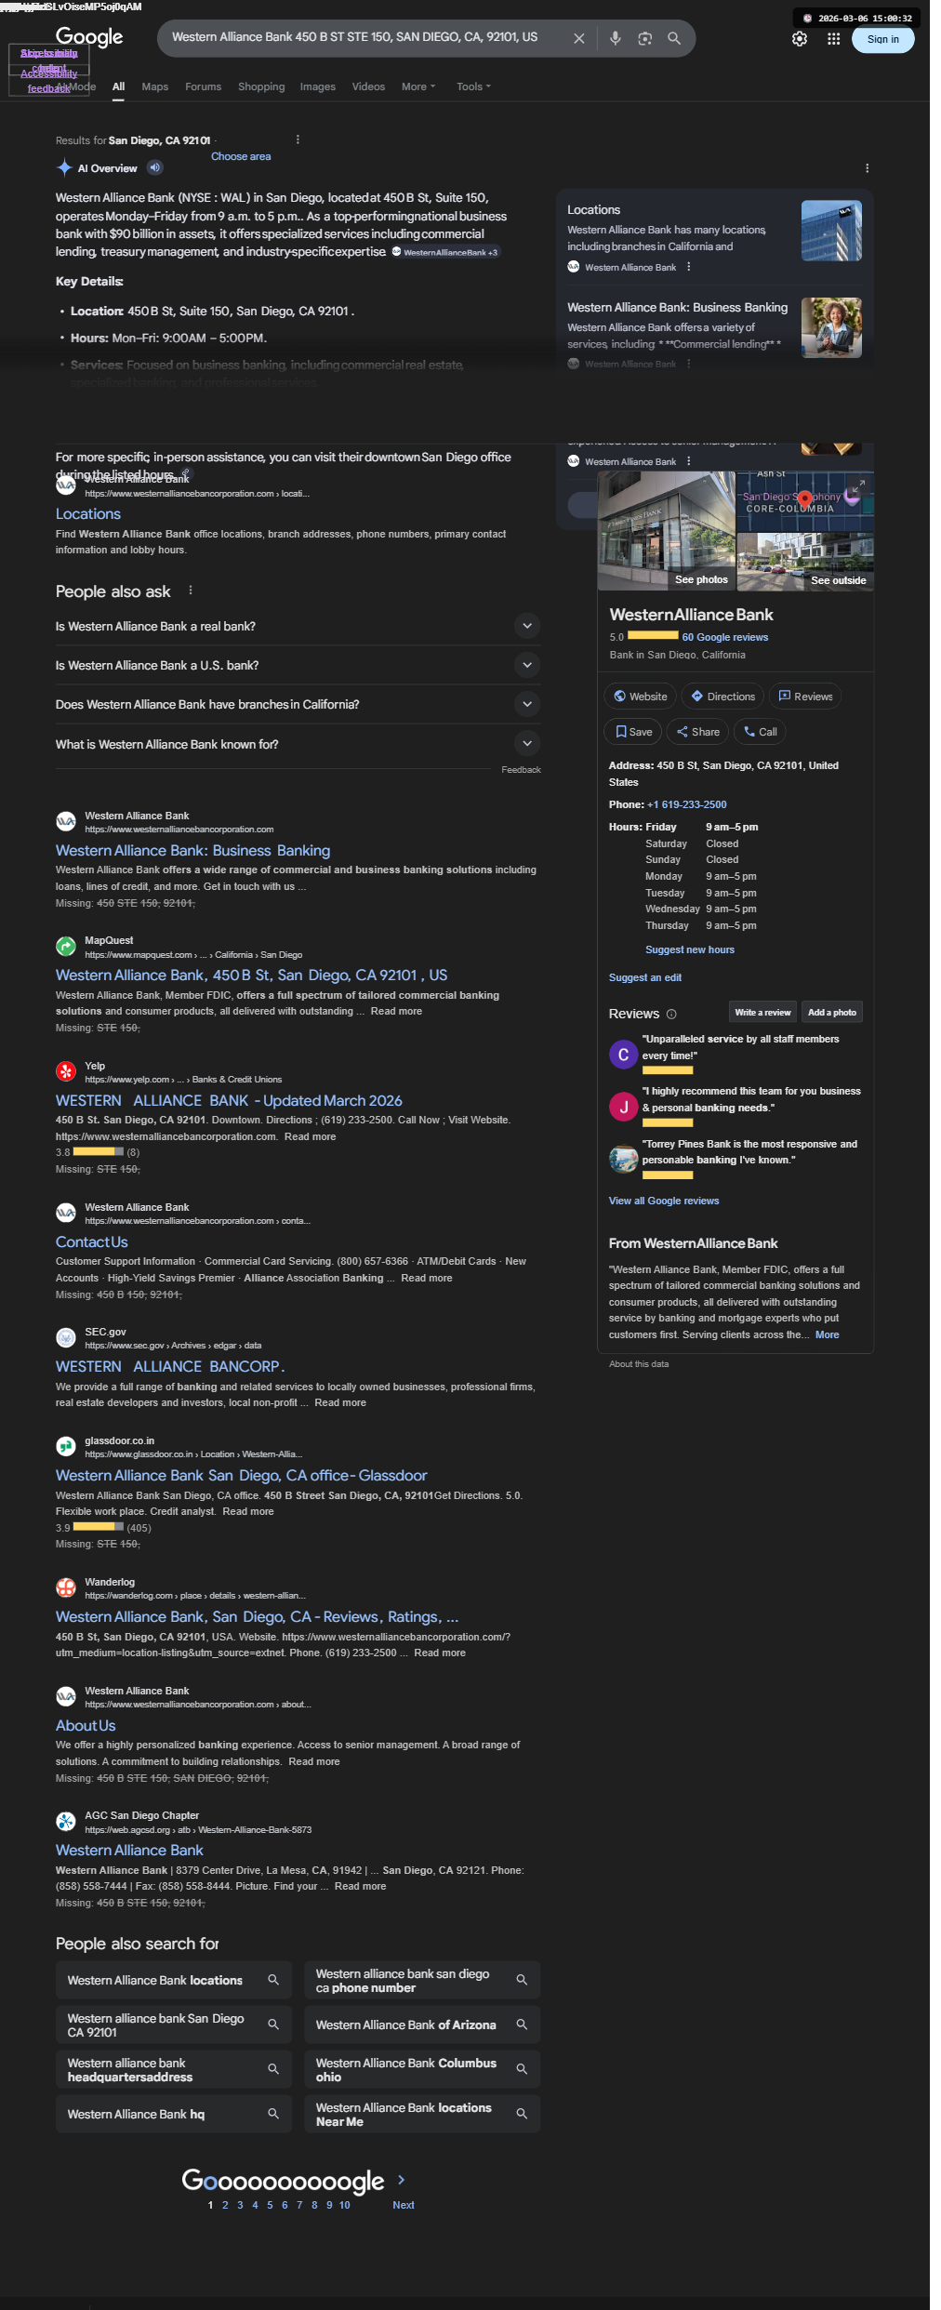
Task: Play AI Overview audio speaker icon
Action: click(155, 167)
